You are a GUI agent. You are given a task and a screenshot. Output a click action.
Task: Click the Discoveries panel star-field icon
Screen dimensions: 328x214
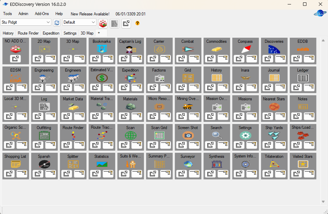click(x=274, y=49)
